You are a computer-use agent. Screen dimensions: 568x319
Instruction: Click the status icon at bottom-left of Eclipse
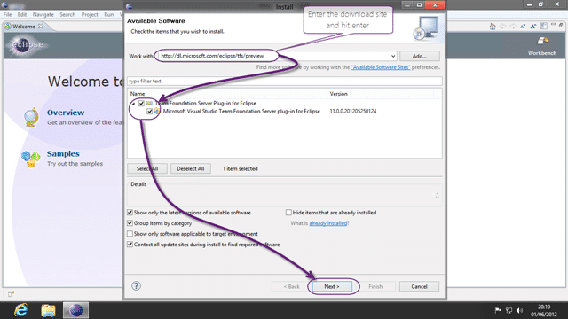(x=11, y=293)
